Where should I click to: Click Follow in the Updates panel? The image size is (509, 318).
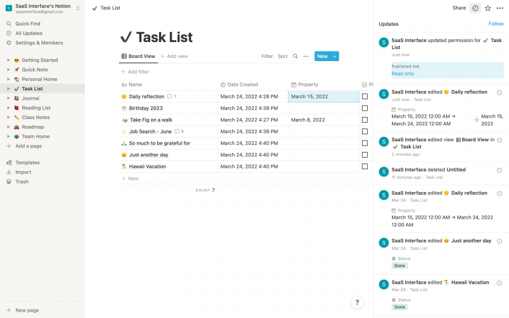(496, 24)
